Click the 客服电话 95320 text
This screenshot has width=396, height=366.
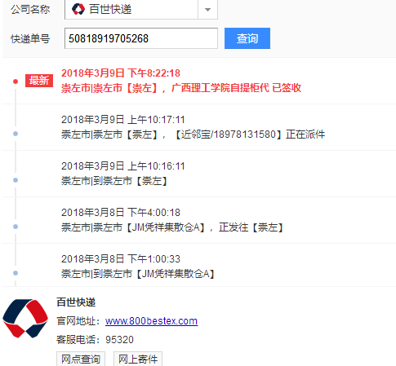coord(95,340)
